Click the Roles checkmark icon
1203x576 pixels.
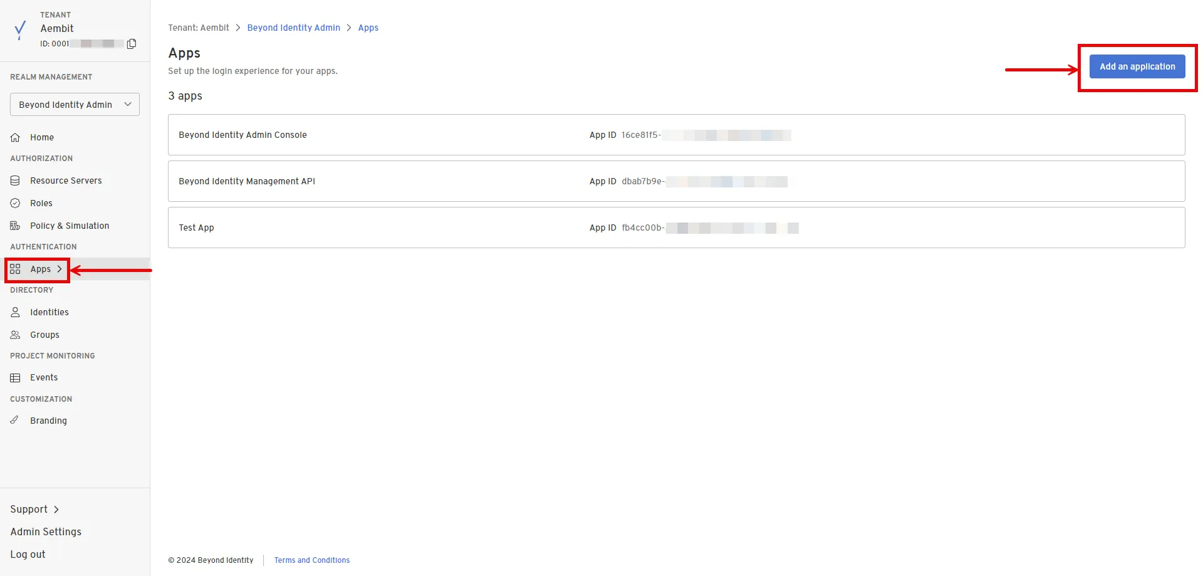click(x=16, y=203)
